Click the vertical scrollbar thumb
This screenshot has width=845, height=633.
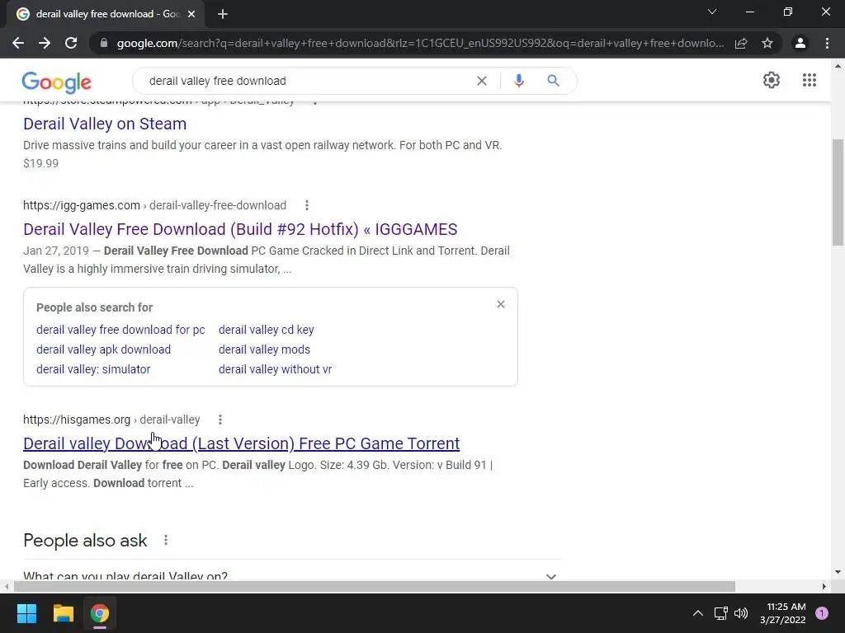point(838,191)
